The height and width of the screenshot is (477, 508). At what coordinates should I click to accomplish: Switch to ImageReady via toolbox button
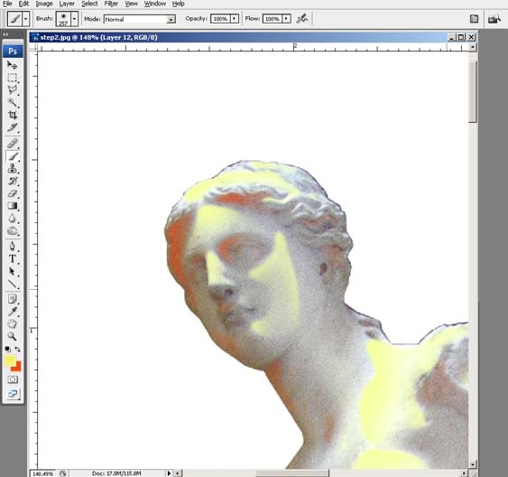[13, 394]
